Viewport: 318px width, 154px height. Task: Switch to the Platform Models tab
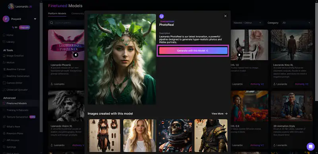point(57,13)
